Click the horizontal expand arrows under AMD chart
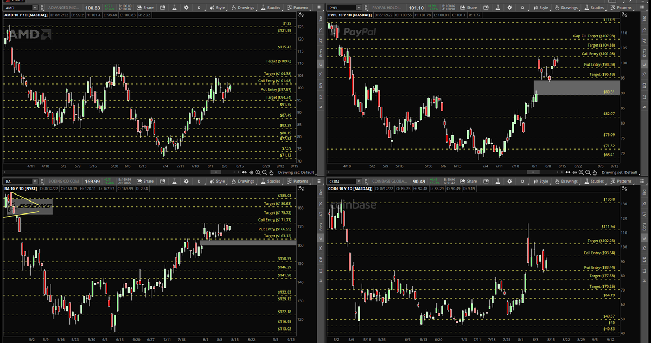Image resolution: width=651 pixels, height=343 pixels. point(244,172)
